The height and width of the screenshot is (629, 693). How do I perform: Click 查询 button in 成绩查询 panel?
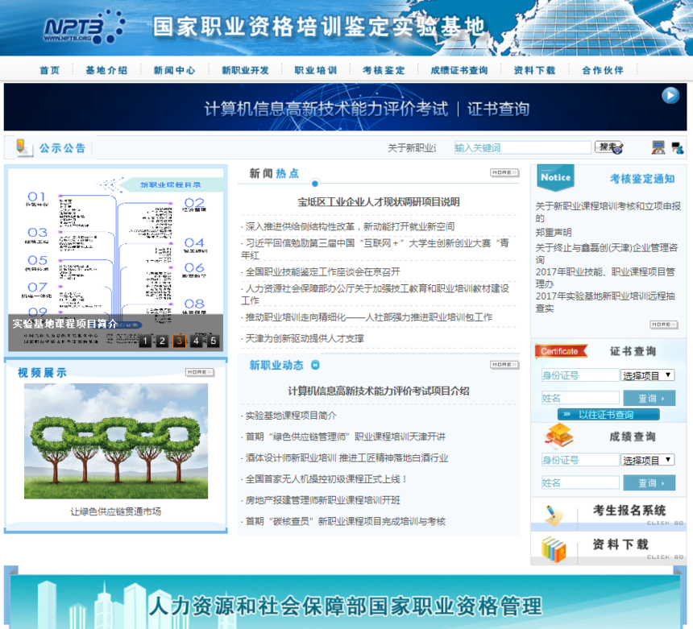tap(649, 482)
